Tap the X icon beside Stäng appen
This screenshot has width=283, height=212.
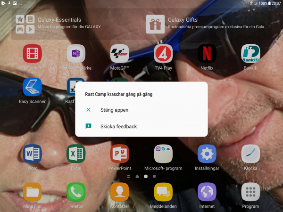pos(89,110)
